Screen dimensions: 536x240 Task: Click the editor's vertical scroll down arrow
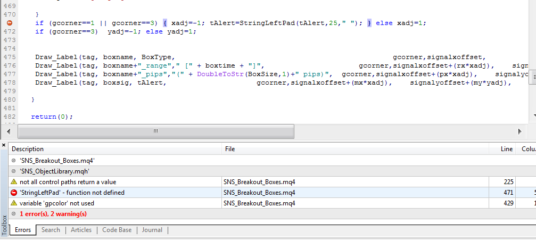click(533, 115)
